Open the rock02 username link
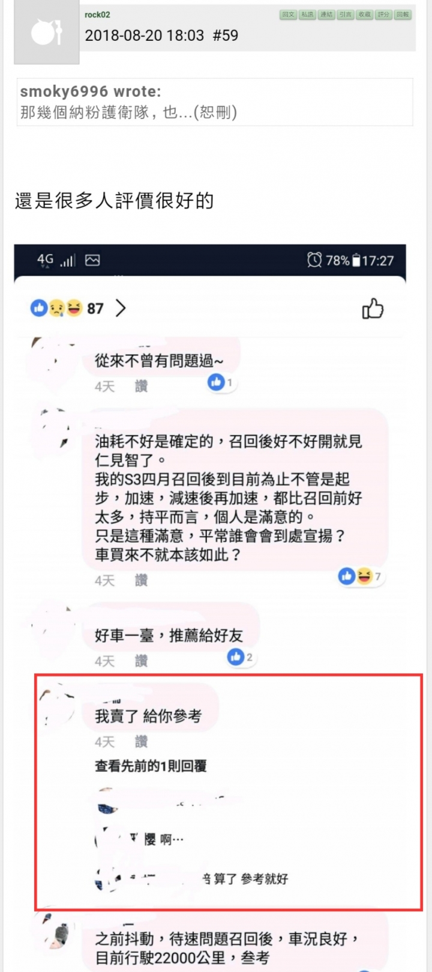Screen dimensions: 432x972 [x=97, y=15]
